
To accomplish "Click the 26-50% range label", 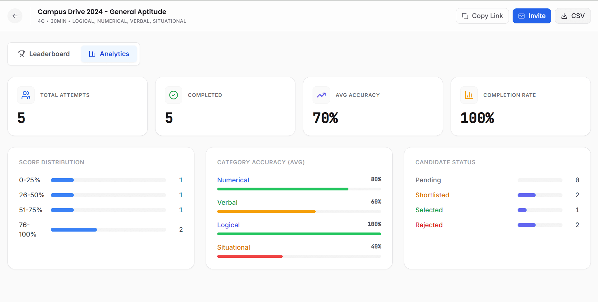I will pos(32,195).
